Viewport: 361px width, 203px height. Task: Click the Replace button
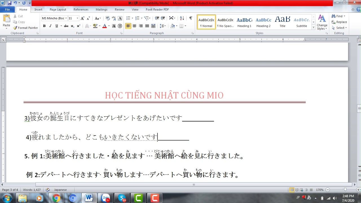click(x=339, y=22)
